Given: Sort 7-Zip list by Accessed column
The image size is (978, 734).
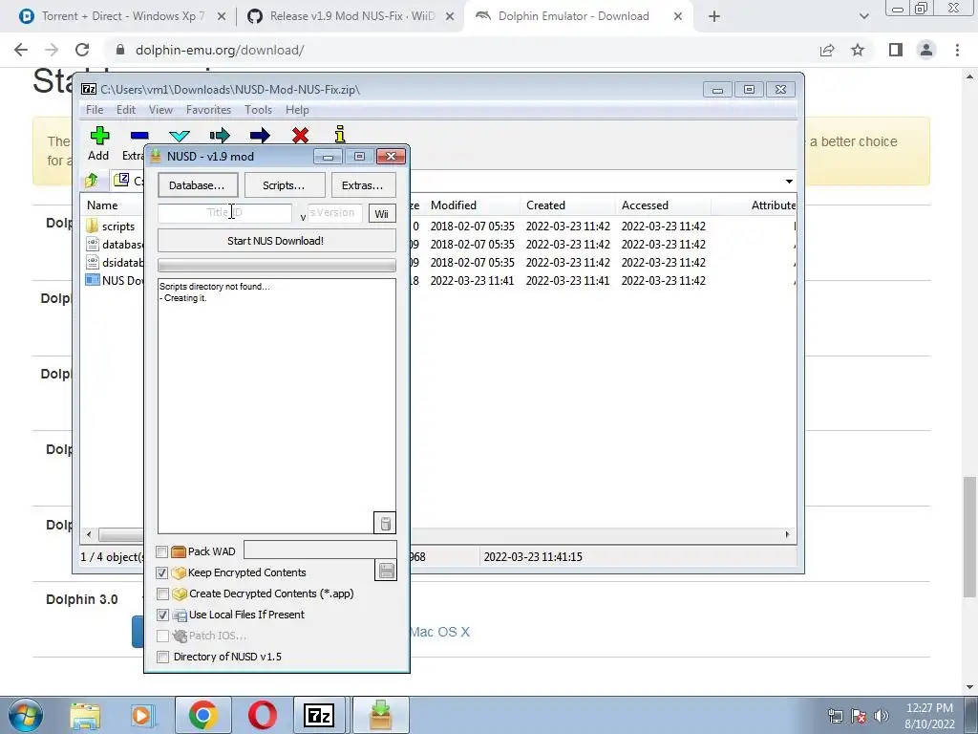Looking at the screenshot, I should tap(645, 205).
